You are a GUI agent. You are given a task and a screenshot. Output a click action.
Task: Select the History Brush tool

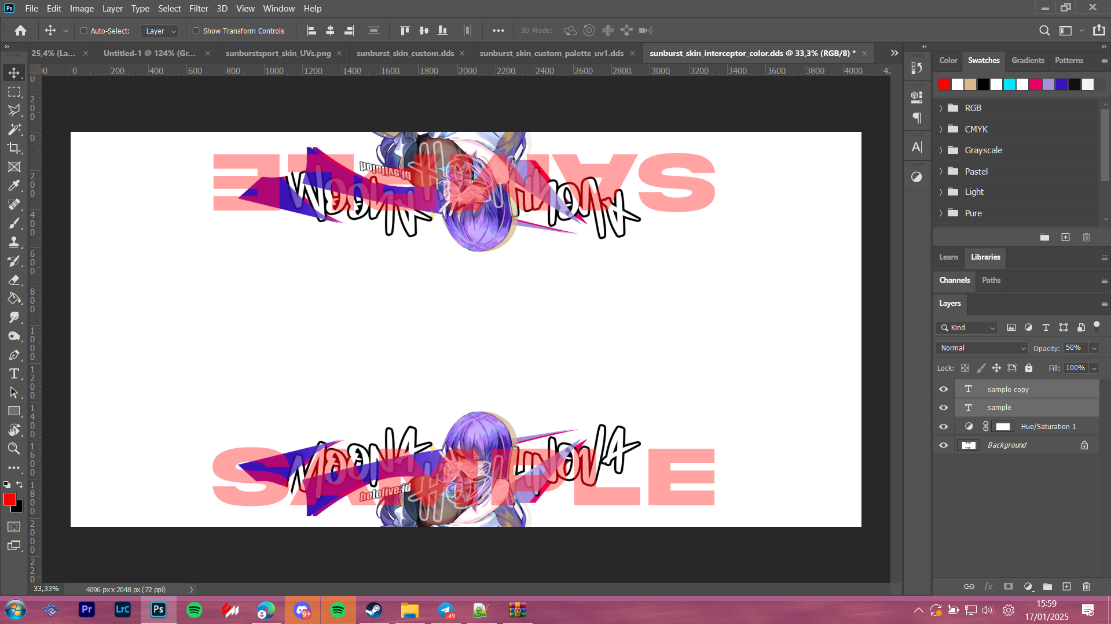[14, 261]
